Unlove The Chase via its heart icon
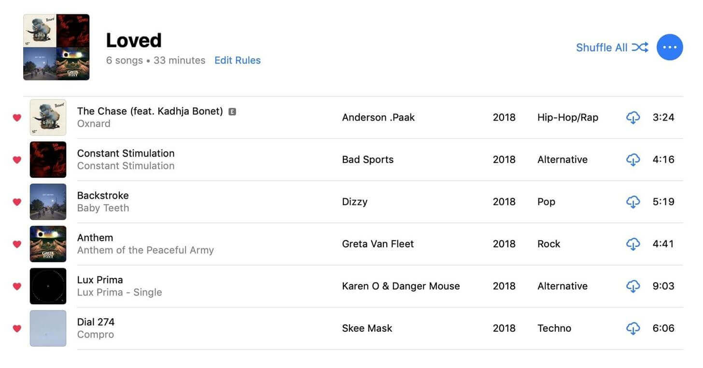The height and width of the screenshot is (368, 703). [x=17, y=118]
